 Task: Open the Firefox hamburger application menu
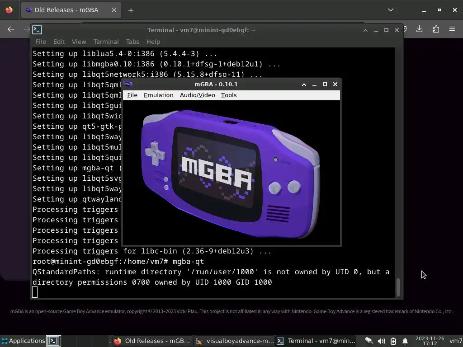click(x=452, y=29)
